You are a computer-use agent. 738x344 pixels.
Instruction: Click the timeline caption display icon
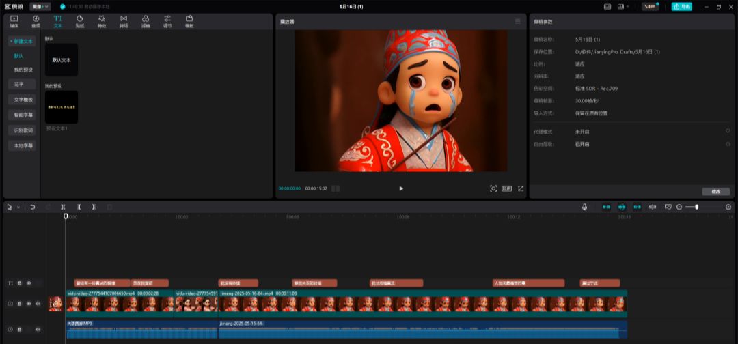pyautogui.click(x=668, y=207)
